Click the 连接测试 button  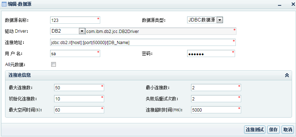point(255,129)
